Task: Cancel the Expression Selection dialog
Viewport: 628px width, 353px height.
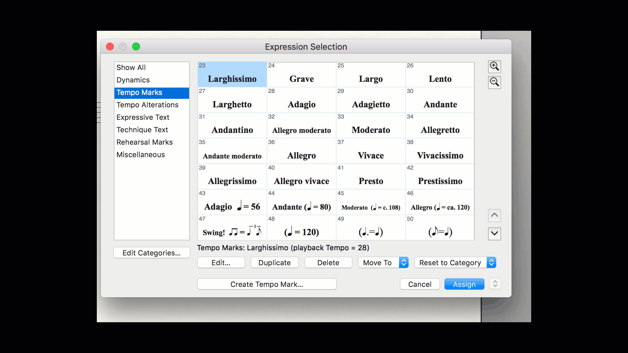Action: (x=420, y=284)
